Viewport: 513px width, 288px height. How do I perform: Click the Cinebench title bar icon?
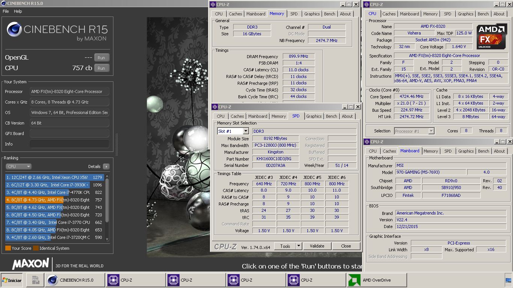(3, 3)
